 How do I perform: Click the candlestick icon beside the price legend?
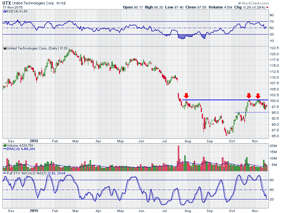pyautogui.click(x=5, y=48)
